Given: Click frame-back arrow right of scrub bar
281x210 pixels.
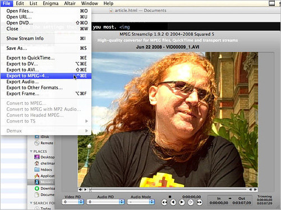Looking at the screenshot, I should click(250, 189).
